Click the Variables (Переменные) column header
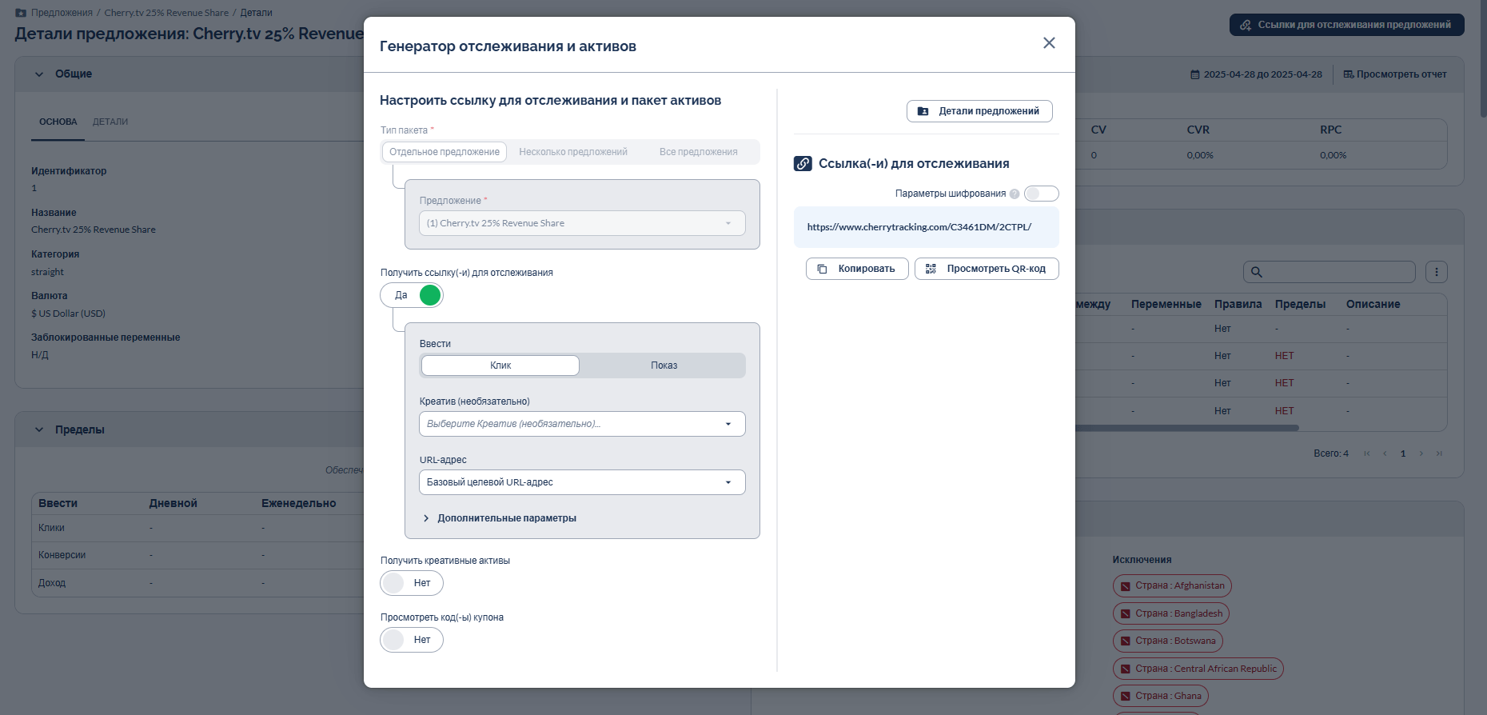Screen dimensions: 1487x715 coord(1166,305)
